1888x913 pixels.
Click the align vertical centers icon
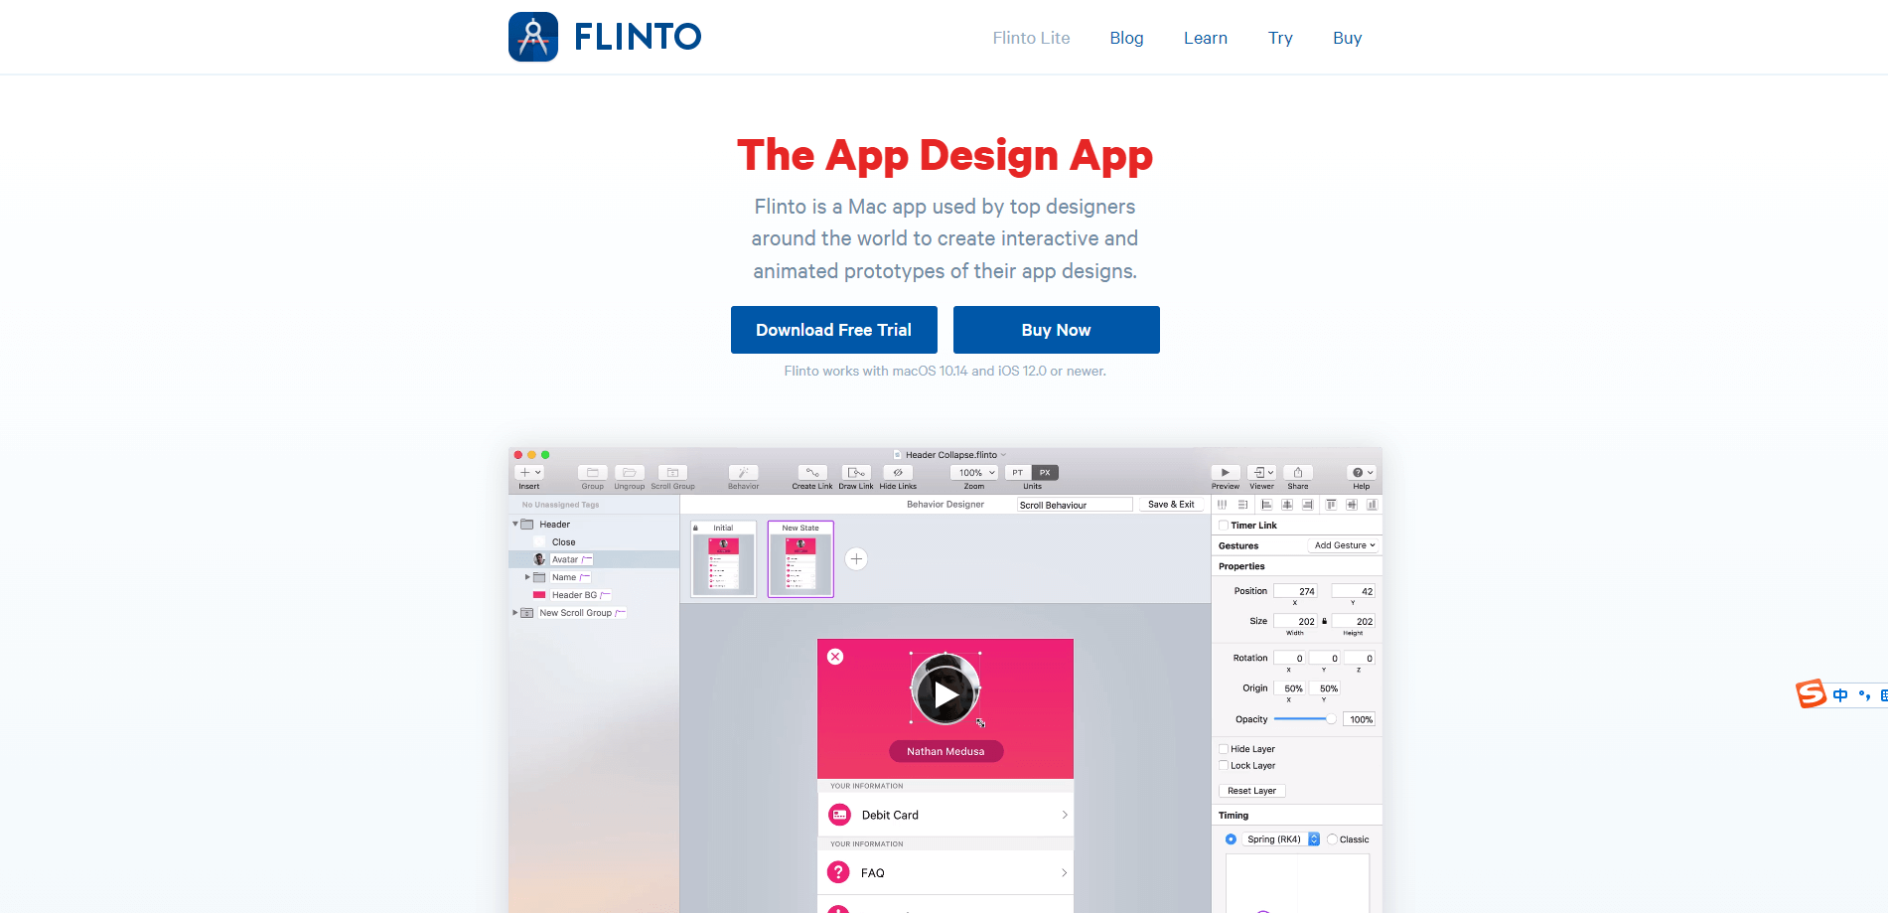[x=1352, y=505]
